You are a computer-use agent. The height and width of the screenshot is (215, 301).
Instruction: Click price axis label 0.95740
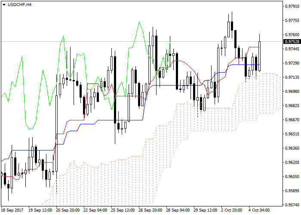click(x=292, y=205)
